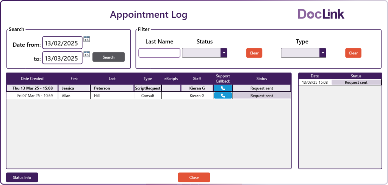Click the Search button
This screenshot has width=388, height=185.
[x=109, y=57]
